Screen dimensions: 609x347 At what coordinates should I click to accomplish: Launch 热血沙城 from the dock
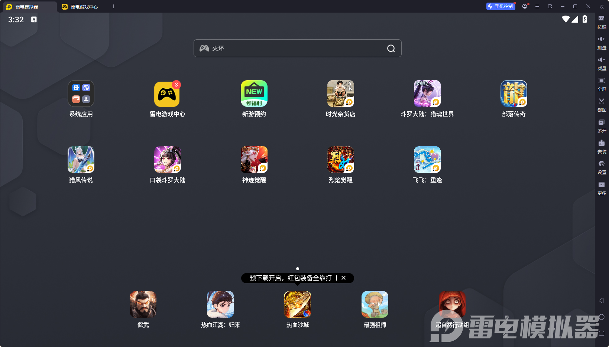298,304
